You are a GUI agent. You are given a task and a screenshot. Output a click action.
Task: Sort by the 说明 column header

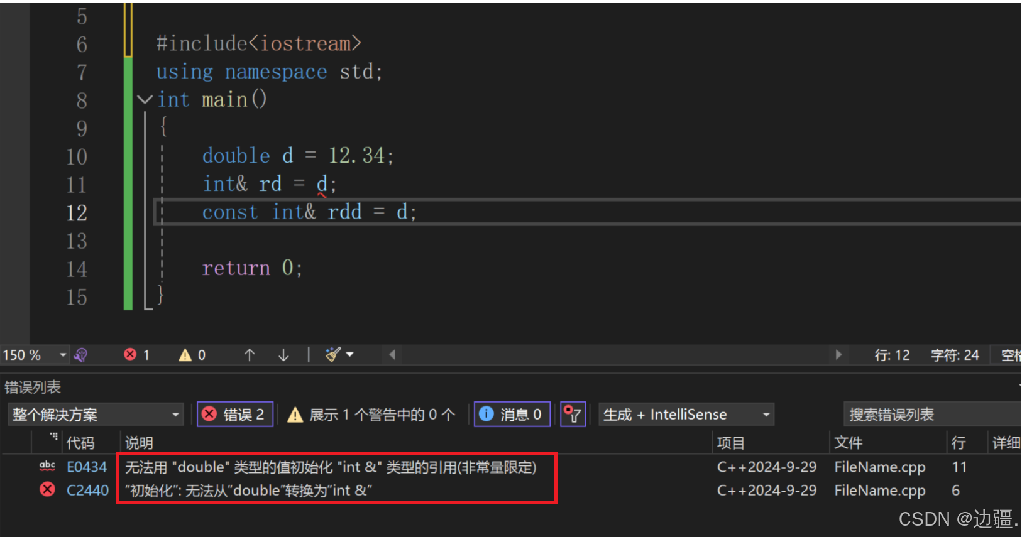click(139, 443)
